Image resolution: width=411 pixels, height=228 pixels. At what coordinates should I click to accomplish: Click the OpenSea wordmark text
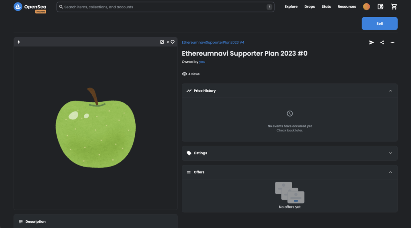[x=35, y=7]
